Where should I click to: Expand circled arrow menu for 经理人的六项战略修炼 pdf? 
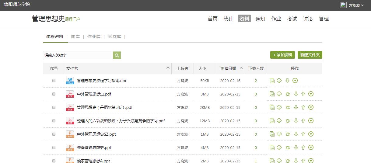point(311,121)
